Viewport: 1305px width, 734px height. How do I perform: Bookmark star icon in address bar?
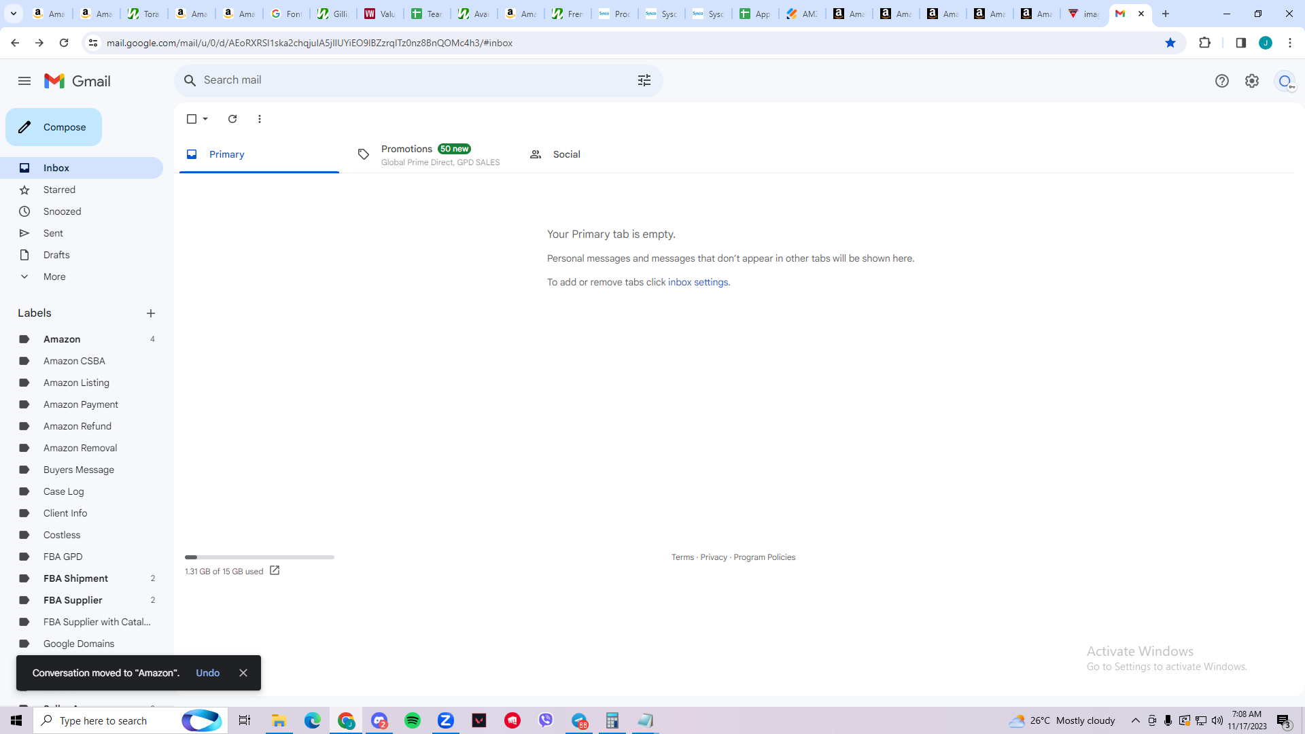click(1170, 43)
